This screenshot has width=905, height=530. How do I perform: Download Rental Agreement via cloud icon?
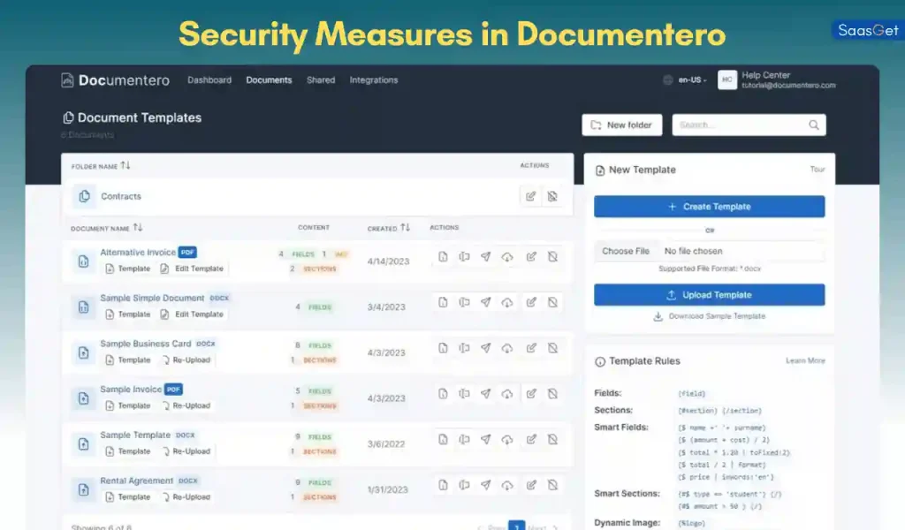tap(506, 484)
